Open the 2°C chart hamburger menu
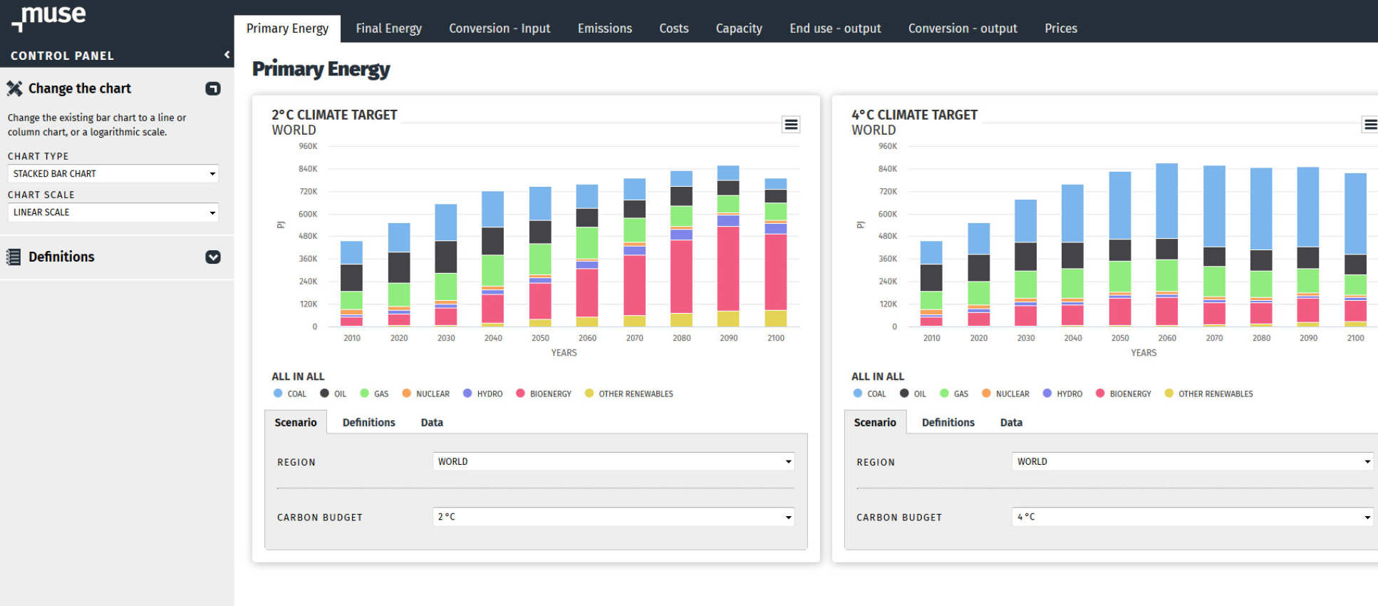 point(791,125)
